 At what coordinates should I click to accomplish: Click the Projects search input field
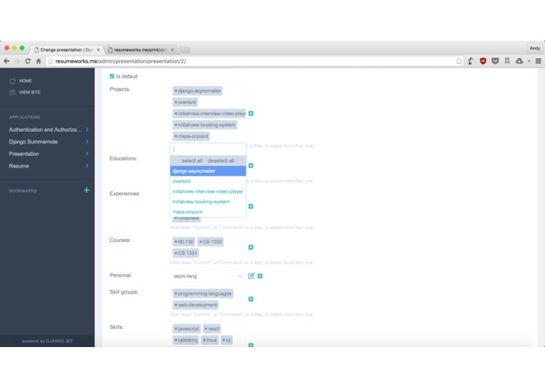(x=208, y=150)
